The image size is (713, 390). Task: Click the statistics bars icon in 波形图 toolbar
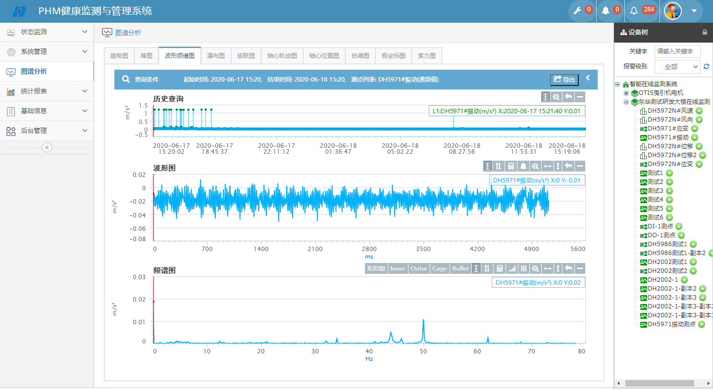510,166
